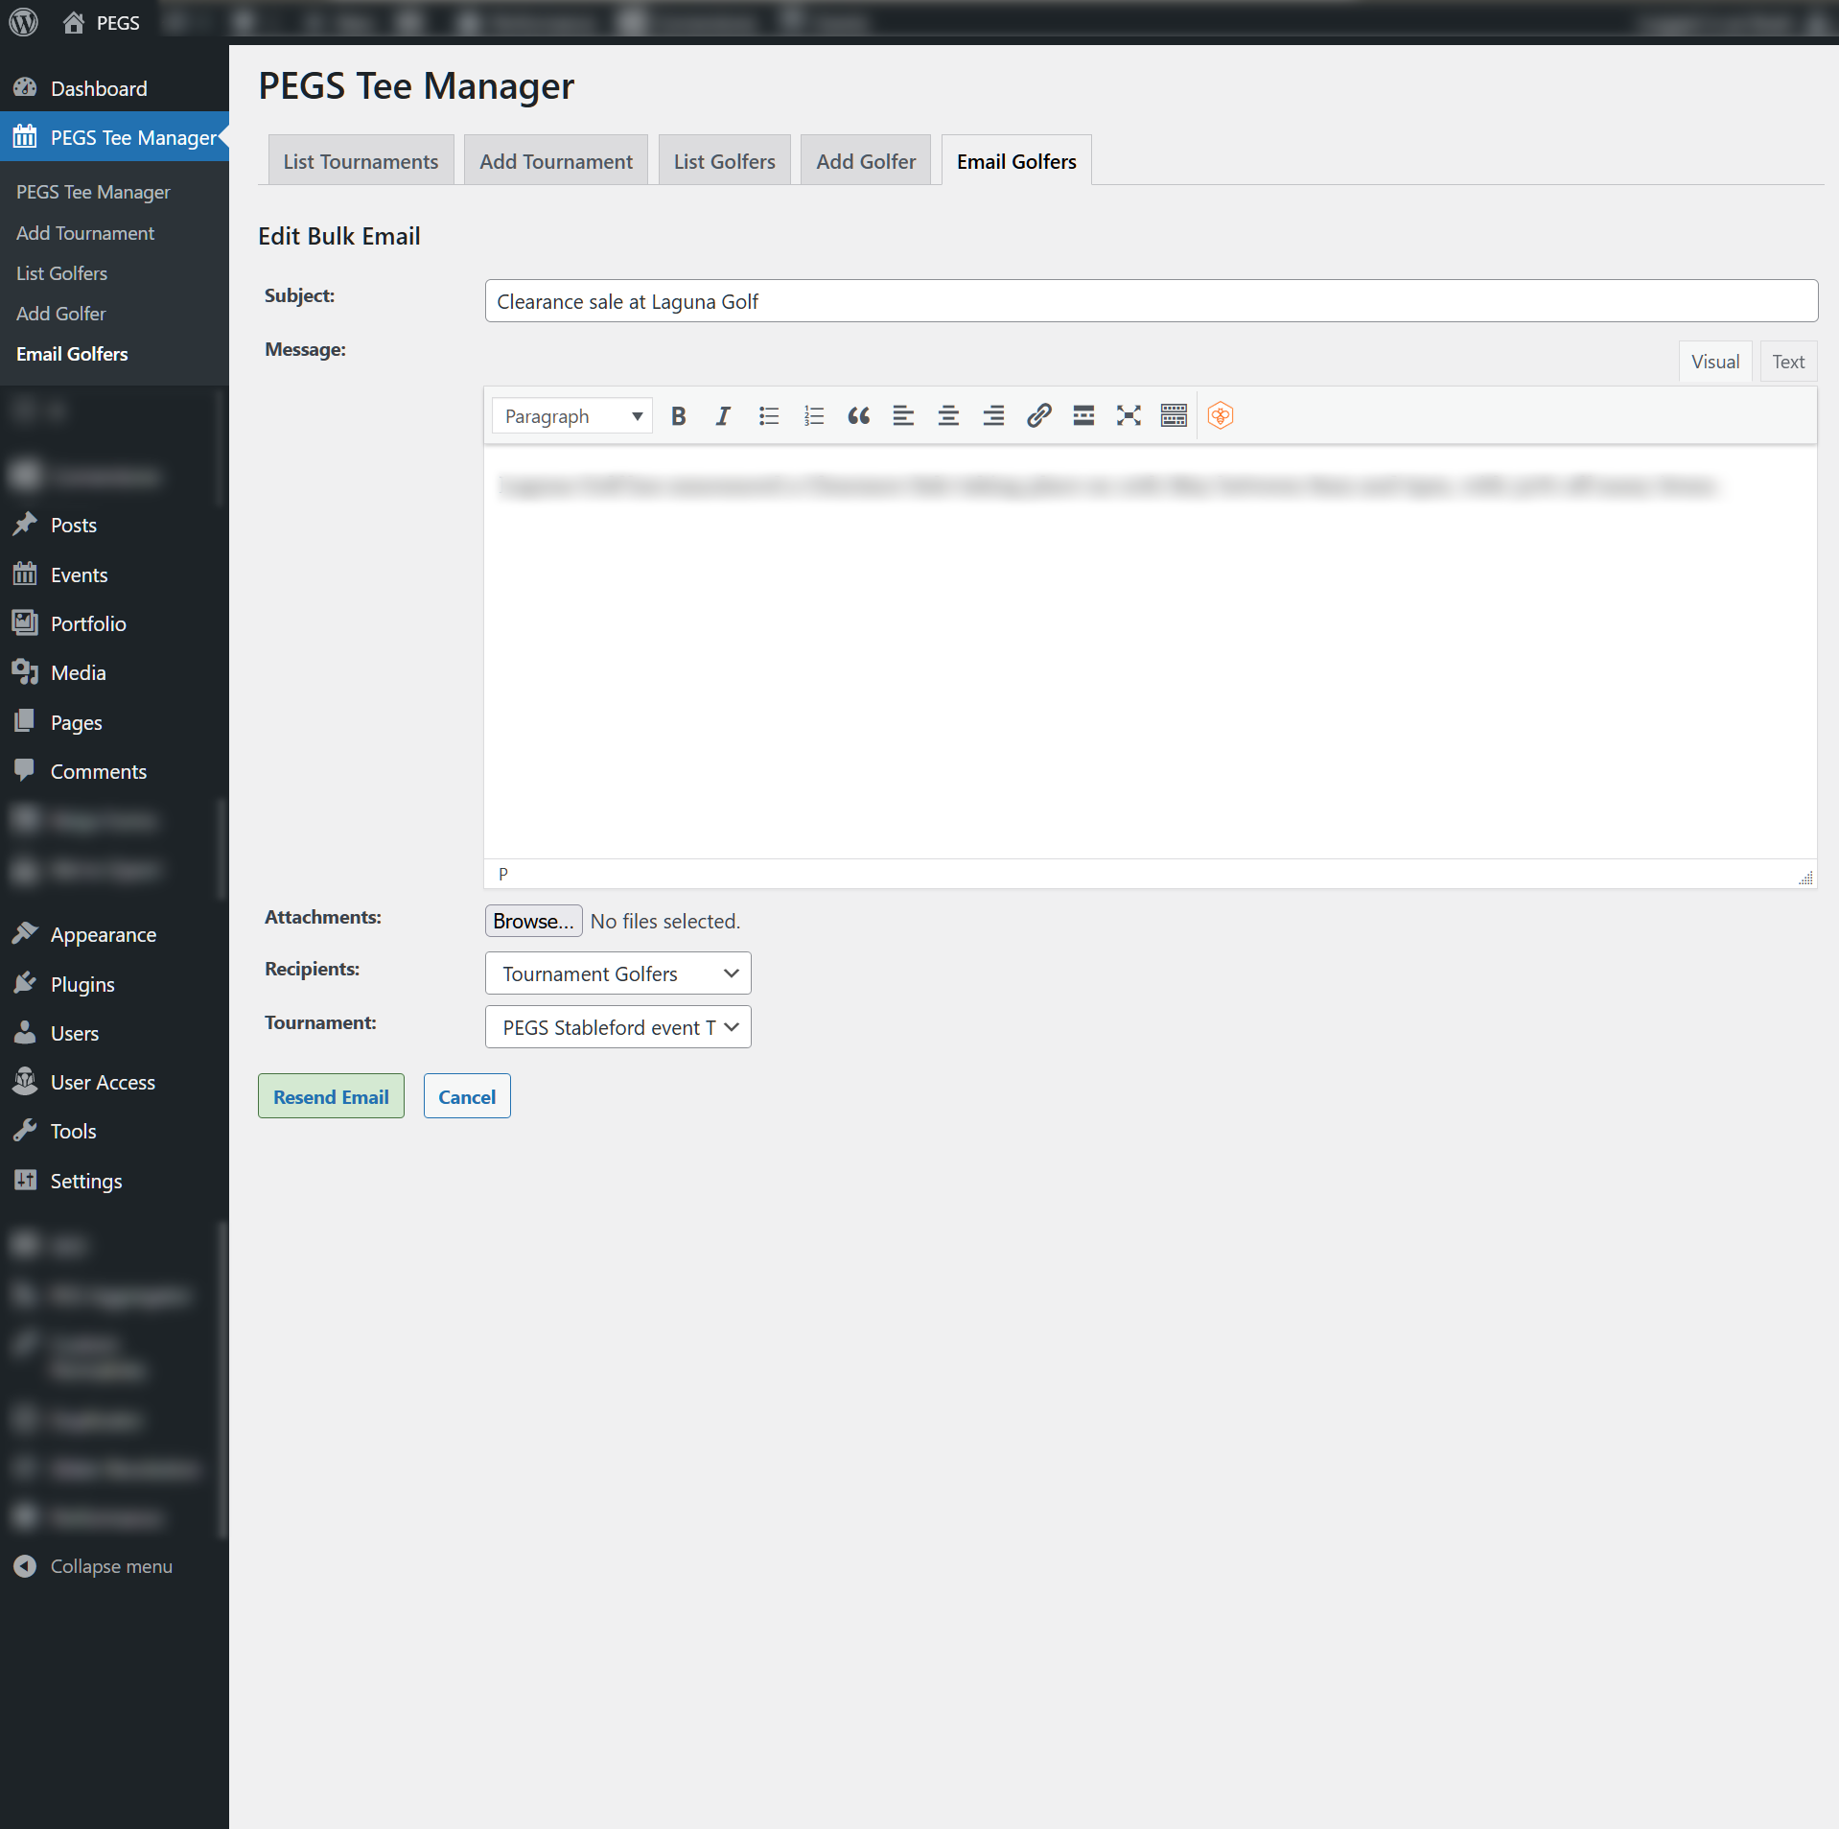The image size is (1839, 1829).
Task: Toggle the editor toolbar rows
Action: tap(1174, 416)
